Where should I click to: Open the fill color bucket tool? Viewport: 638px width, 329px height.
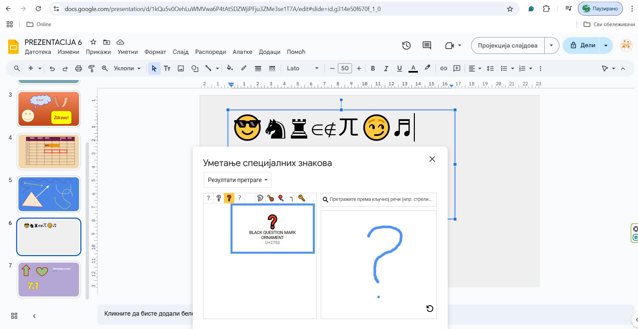click(230, 68)
